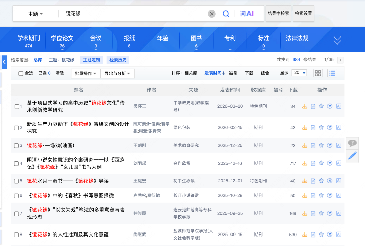Viewport: 365px width, 246px height.
Task: Select result 2 checkbox
Action: click(16, 128)
